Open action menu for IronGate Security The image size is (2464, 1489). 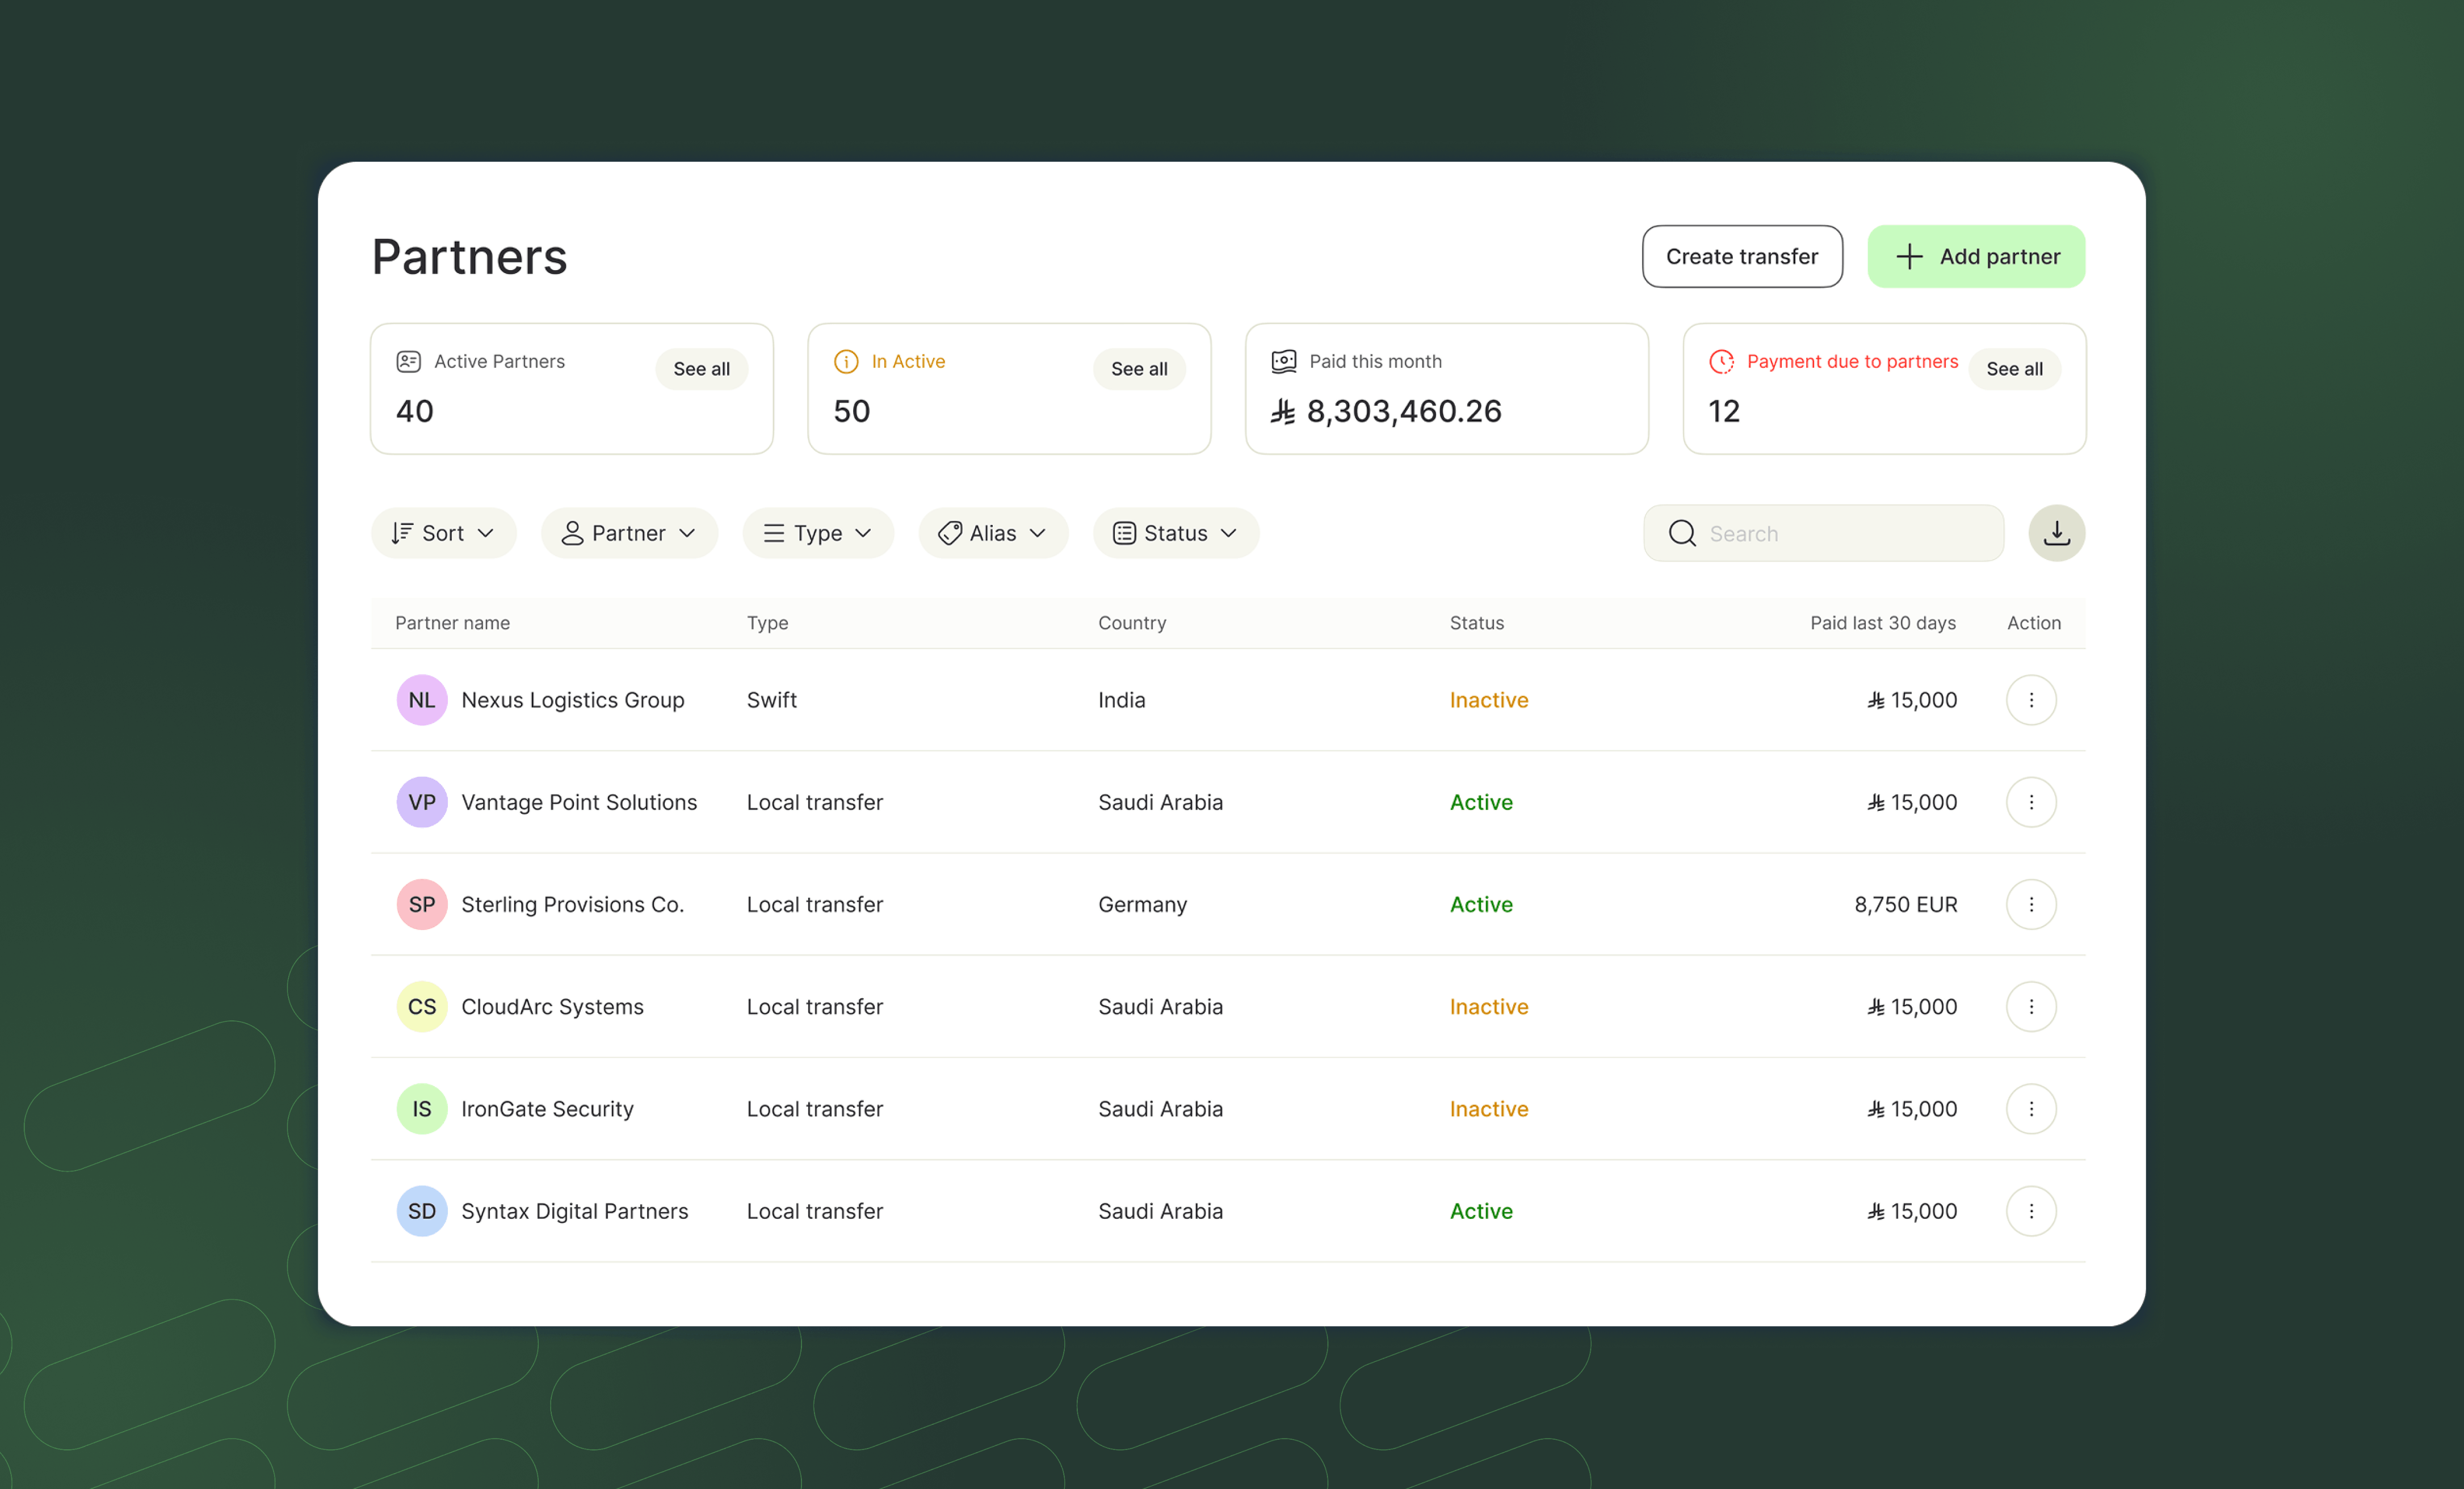click(x=2031, y=1108)
